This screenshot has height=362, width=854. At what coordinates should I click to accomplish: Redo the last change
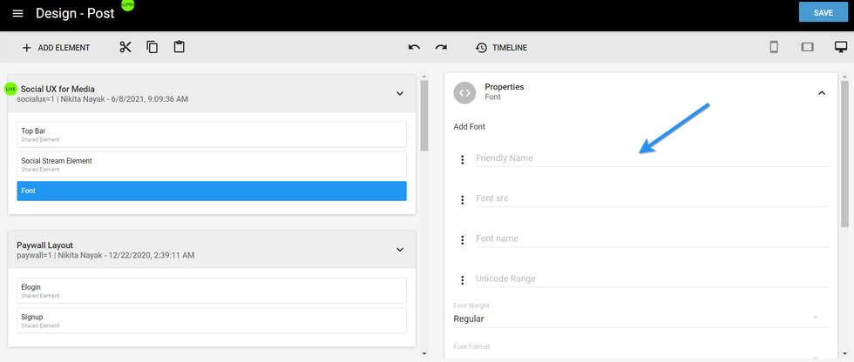[x=441, y=47]
